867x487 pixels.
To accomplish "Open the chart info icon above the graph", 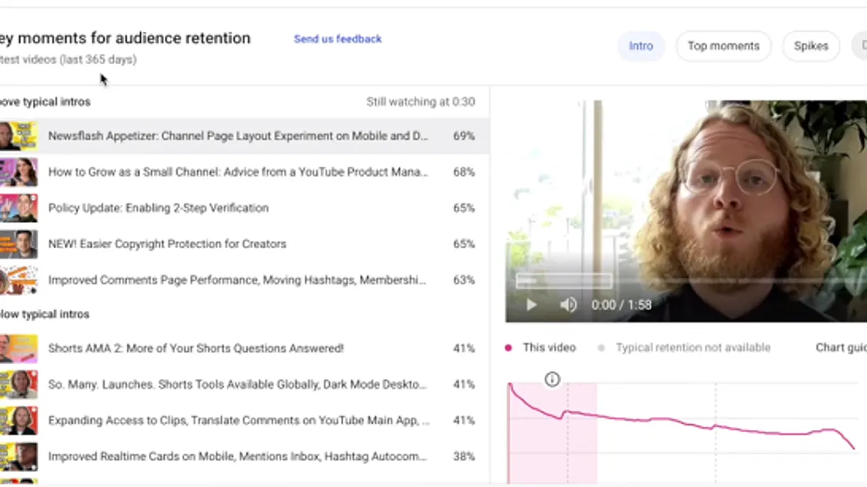I will click(552, 379).
